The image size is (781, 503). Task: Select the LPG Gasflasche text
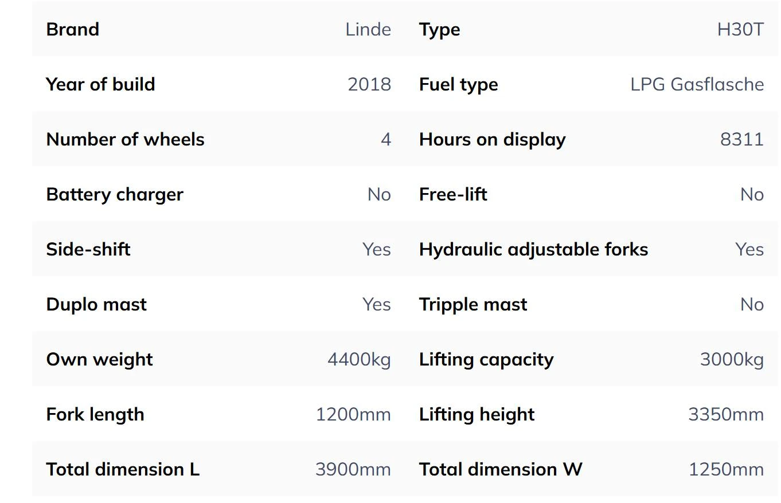click(x=697, y=84)
